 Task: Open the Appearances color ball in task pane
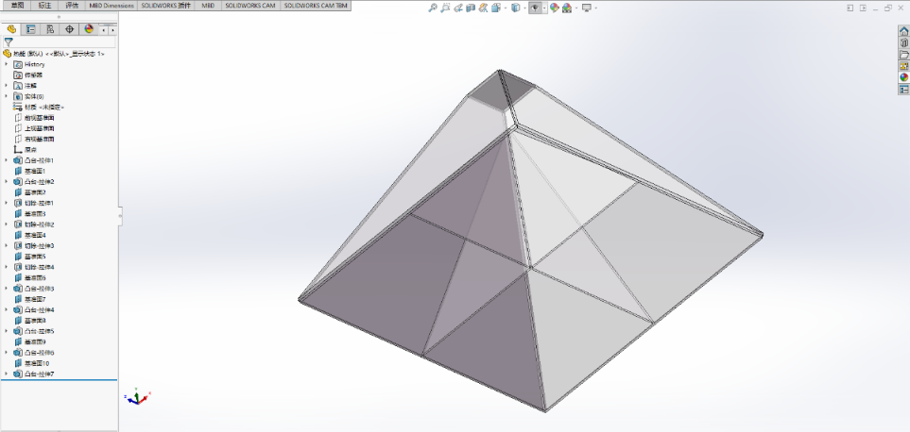903,77
